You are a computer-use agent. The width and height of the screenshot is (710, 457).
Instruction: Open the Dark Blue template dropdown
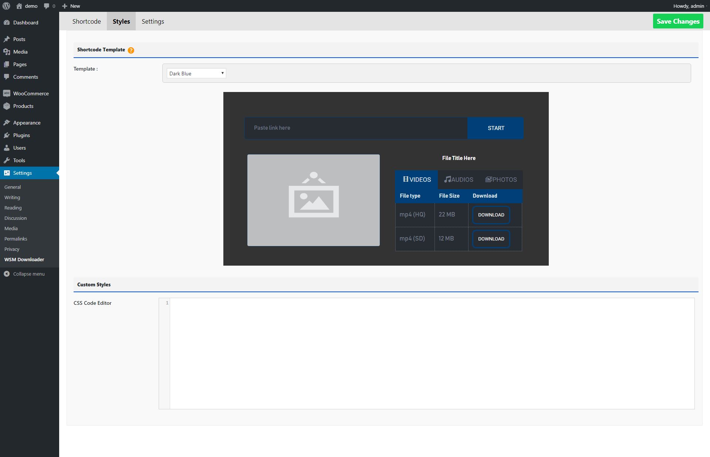click(x=196, y=73)
